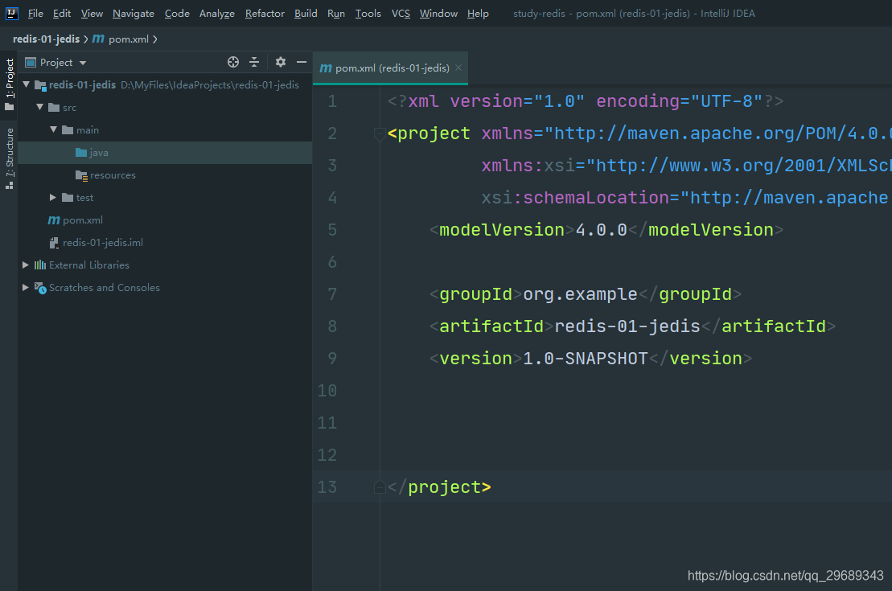Open the pom.xml file in Project tree
This screenshot has width=892, height=591.
[83, 220]
